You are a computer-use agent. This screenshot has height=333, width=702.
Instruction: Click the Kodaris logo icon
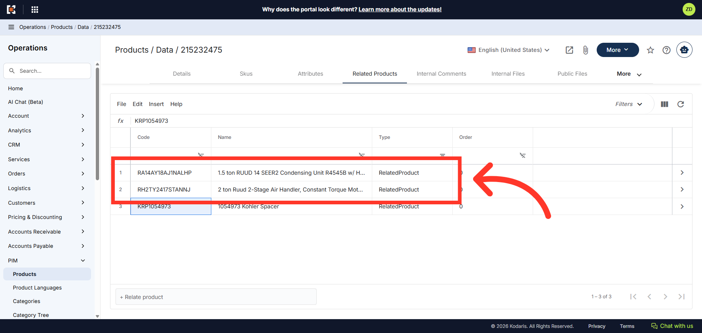[11, 10]
